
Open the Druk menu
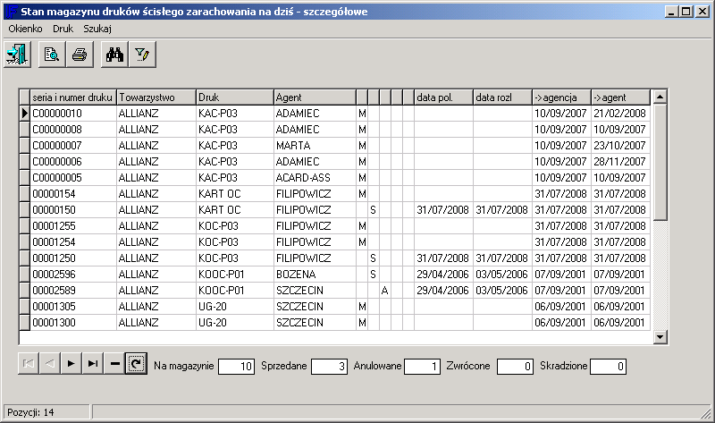63,29
